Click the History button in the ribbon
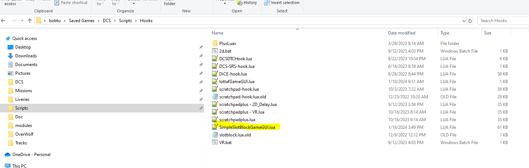This screenshot has width=529, height=168. point(247,3)
